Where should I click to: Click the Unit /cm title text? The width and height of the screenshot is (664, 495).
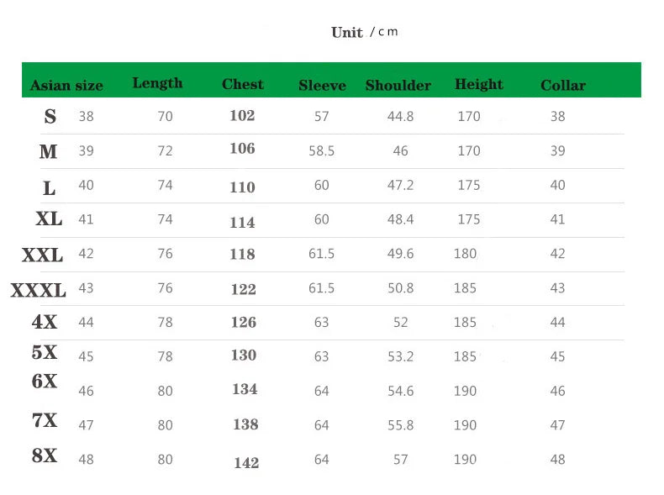365,33
